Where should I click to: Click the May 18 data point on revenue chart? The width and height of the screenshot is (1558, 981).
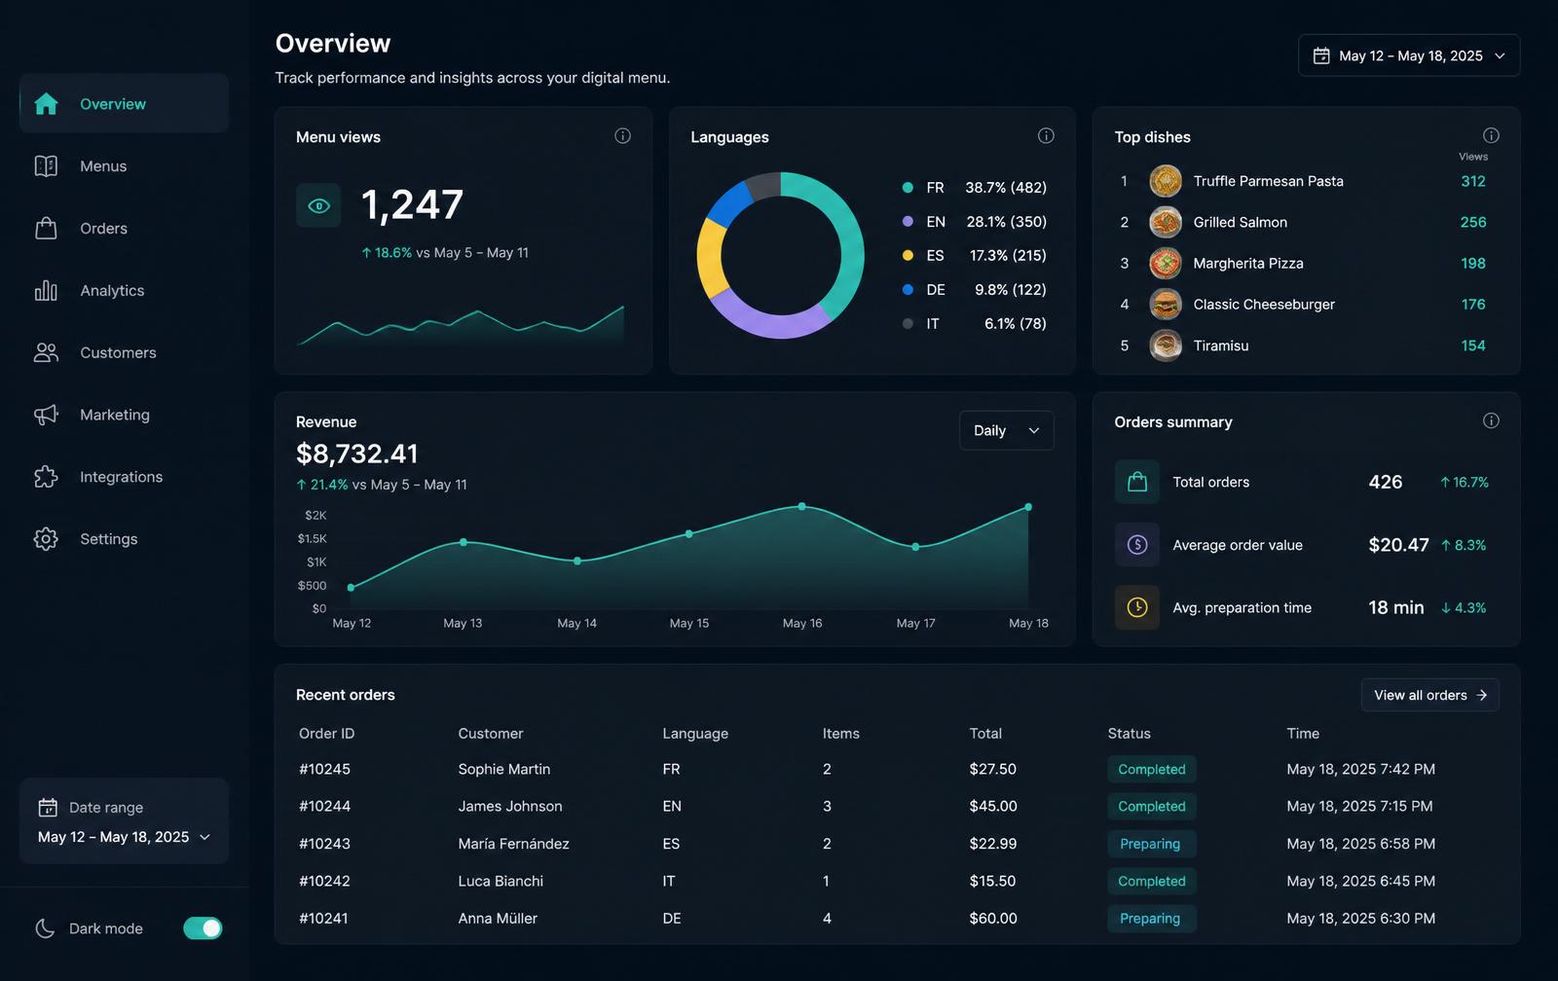[1028, 507]
